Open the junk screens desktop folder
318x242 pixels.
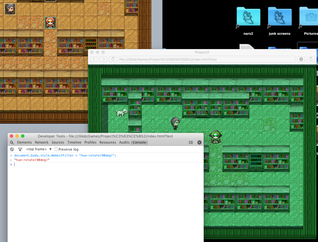tap(279, 18)
